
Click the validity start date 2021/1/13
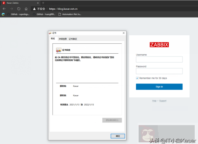pos(74,105)
